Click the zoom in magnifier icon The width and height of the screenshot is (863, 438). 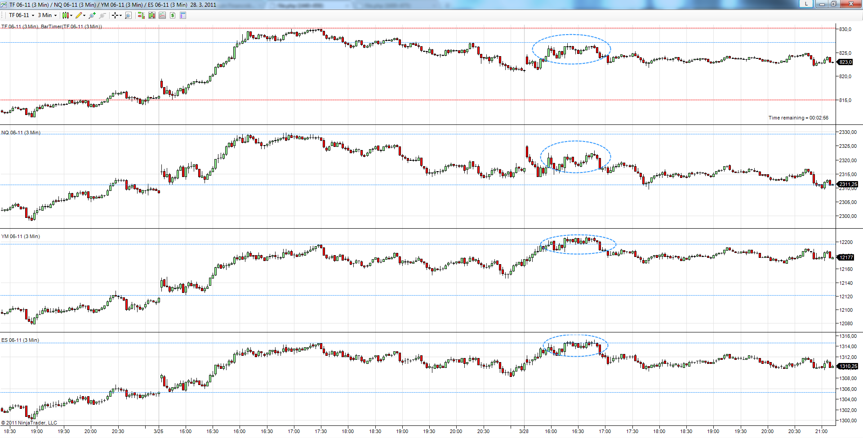pos(92,15)
